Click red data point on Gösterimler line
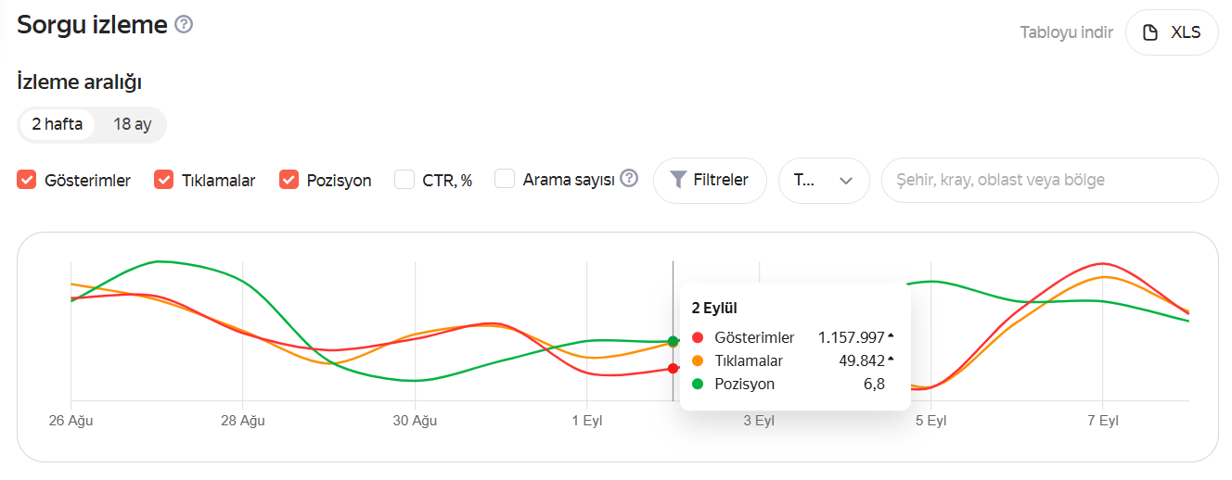Image resolution: width=1232 pixels, height=480 pixels. (x=673, y=369)
